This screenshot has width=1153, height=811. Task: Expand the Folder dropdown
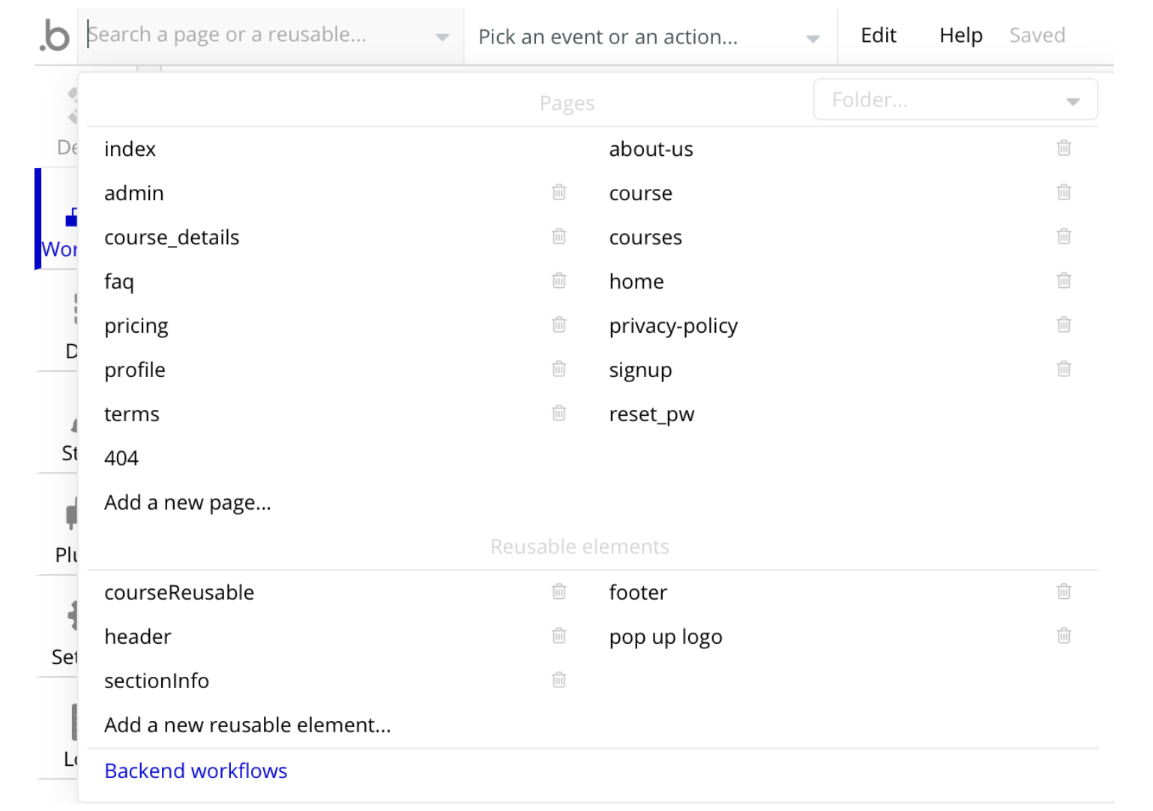[955, 100]
